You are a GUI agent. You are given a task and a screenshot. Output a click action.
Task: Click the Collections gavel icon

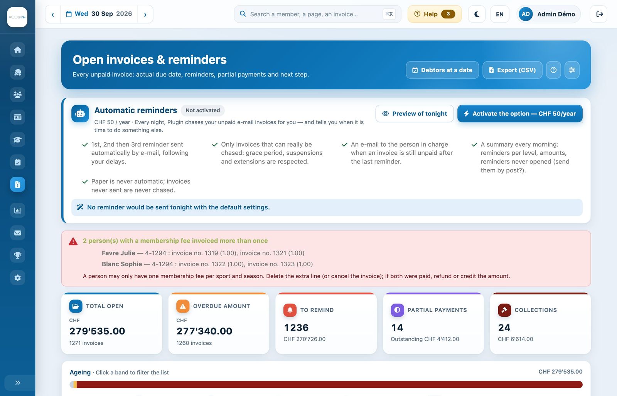(x=504, y=310)
